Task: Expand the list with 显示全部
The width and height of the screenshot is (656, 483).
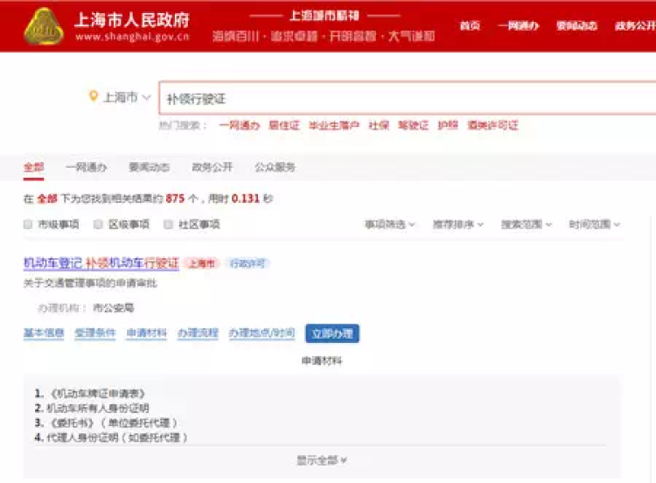Action: (x=322, y=460)
